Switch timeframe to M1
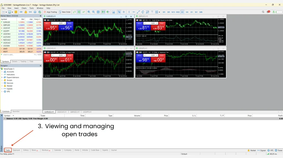283x158 pixels. tap(164, 12)
